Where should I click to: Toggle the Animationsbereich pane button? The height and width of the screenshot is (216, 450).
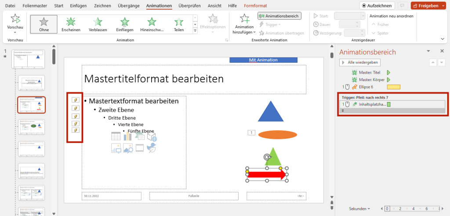point(279,16)
